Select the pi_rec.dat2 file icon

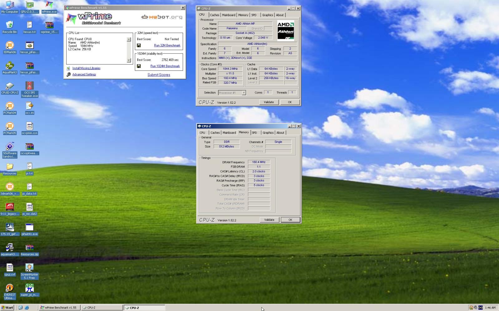[30, 209]
